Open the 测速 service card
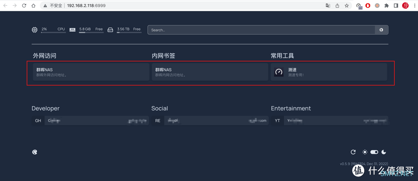Image resolution: width=418 pixels, height=181 pixels. point(329,72)
